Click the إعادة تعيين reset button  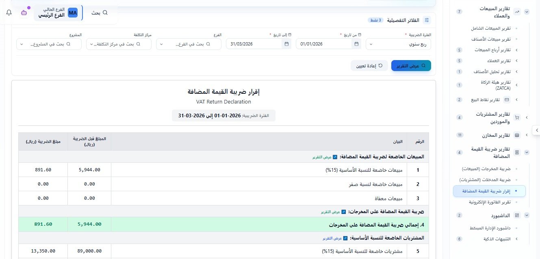pyautogui.click(x=369, y=65)
